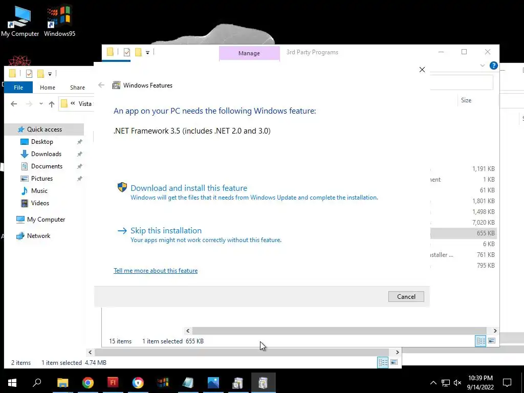Image resolution: width=524 pixels, height=393 pixels.
Task: Open taskbar search magnifier
Action: (x=37, y=383)
